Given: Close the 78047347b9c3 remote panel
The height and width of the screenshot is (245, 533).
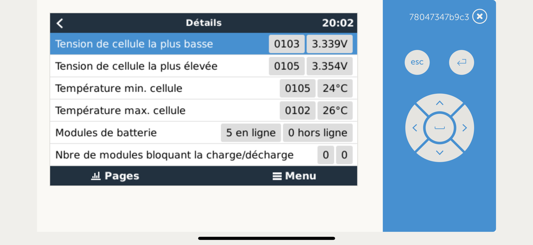Looking at the screenshot, I should [x=480, y=17].
